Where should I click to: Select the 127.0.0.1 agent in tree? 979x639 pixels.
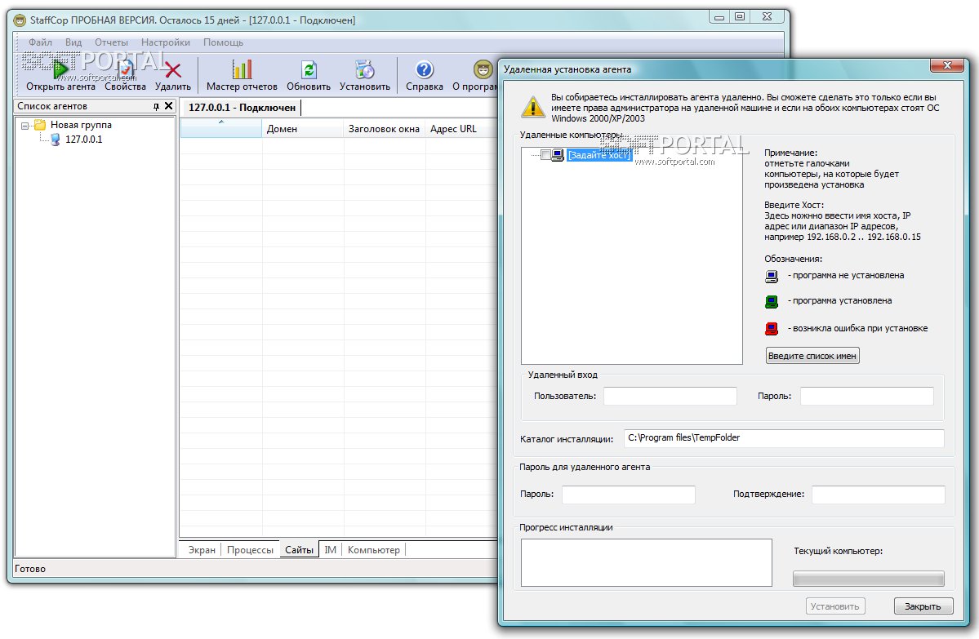pyautogui.click(x=83, y=140)
